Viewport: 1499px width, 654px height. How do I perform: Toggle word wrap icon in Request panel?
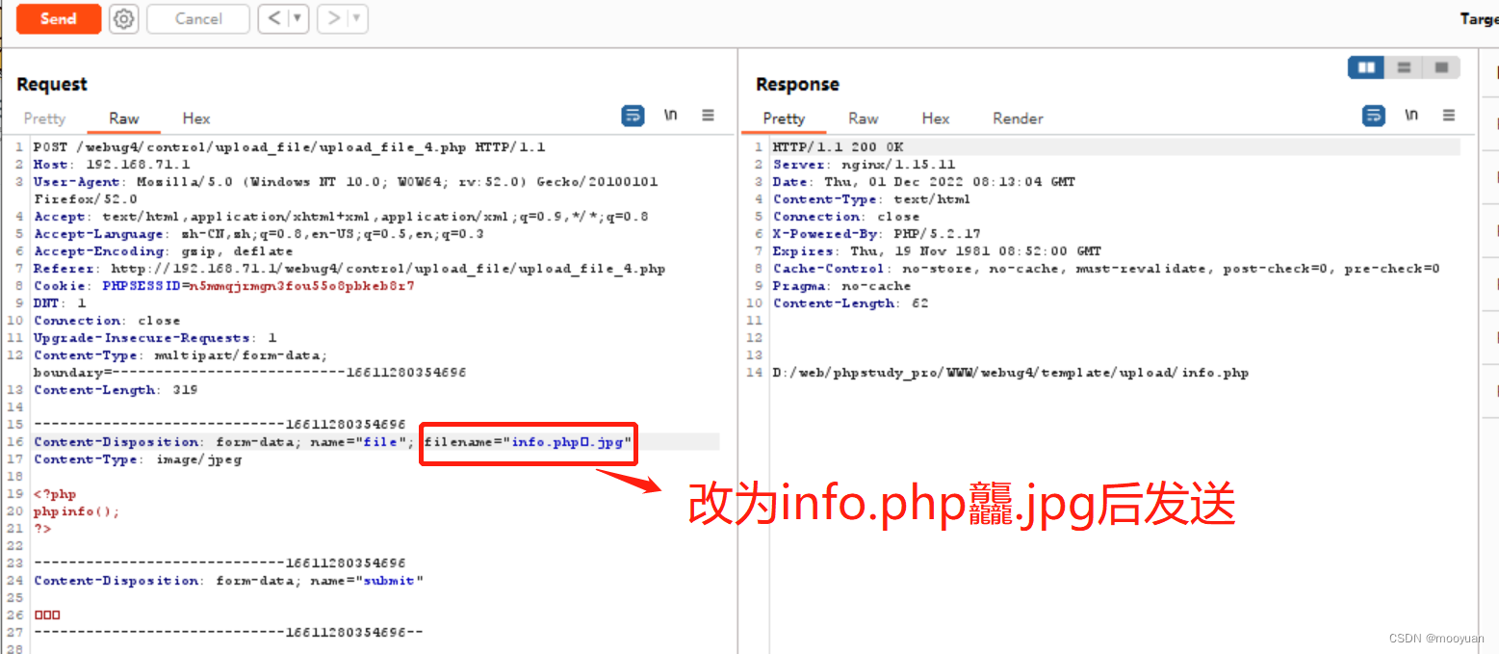point(633,116)
